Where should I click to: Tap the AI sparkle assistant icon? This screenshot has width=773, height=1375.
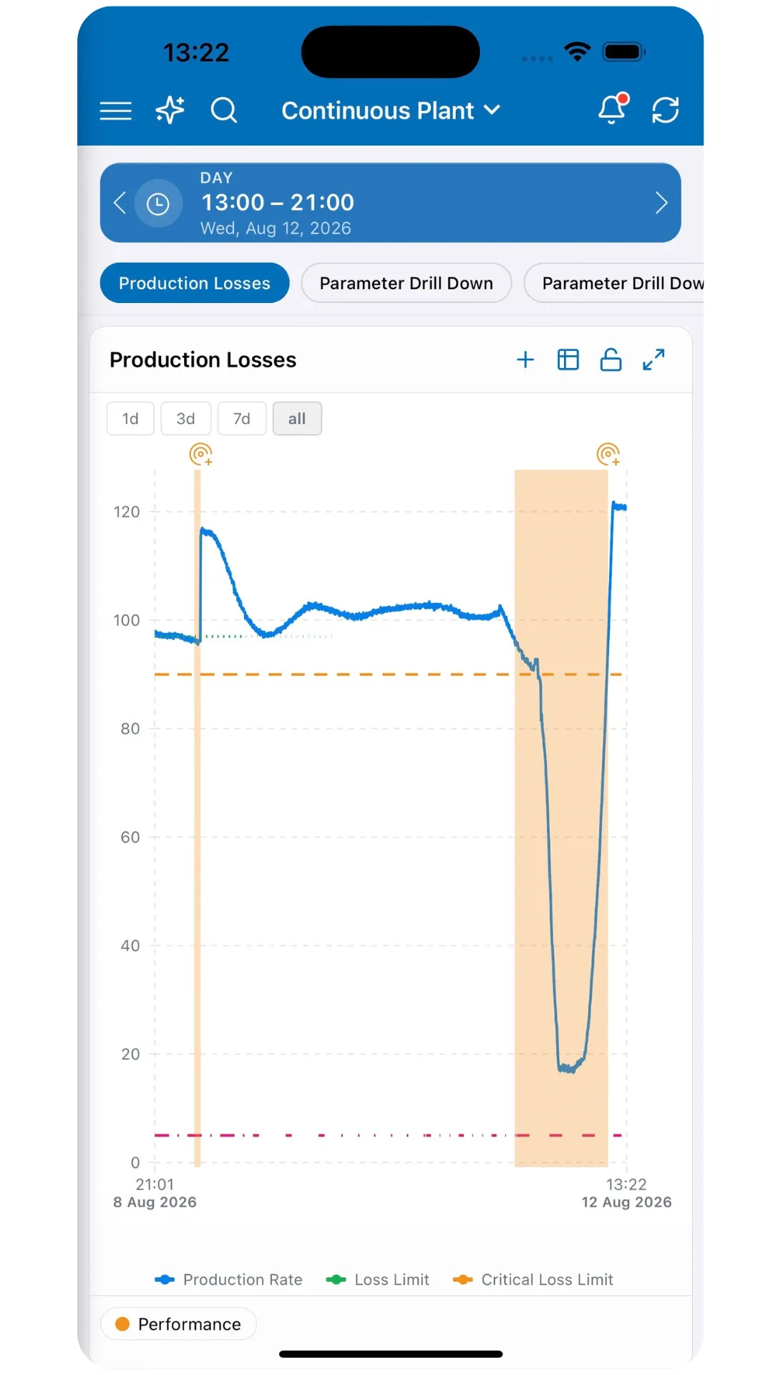[x=170, y=110]
